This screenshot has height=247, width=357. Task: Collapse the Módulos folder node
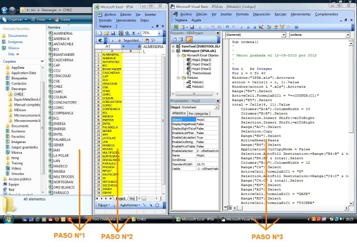pyautogui.click(x=178, y=78)
